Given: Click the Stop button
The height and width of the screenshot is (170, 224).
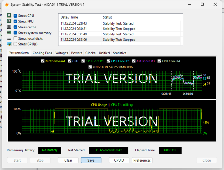Looking at the screenshot, I should pos(40,160).
